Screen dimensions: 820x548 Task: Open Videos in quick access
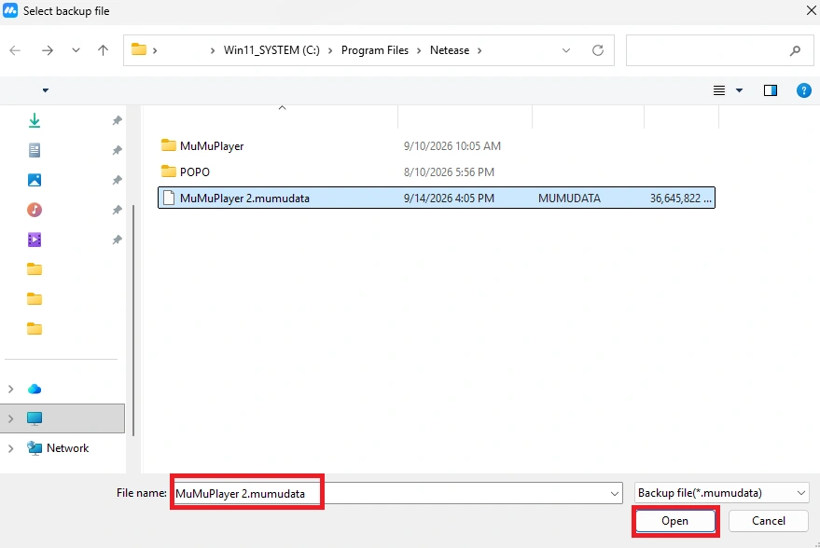tap(35, 240)
